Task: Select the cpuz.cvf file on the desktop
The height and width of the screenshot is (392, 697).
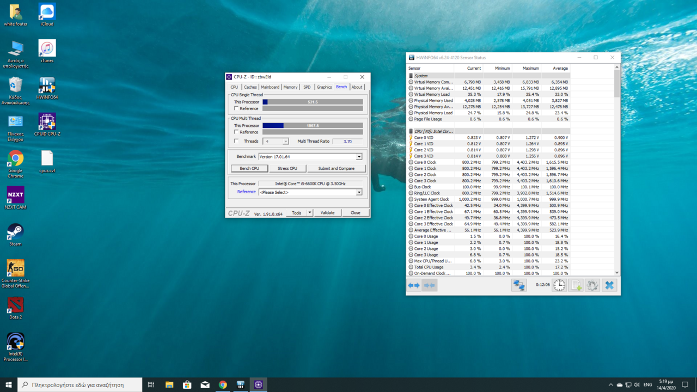Action: pos(47,162)
